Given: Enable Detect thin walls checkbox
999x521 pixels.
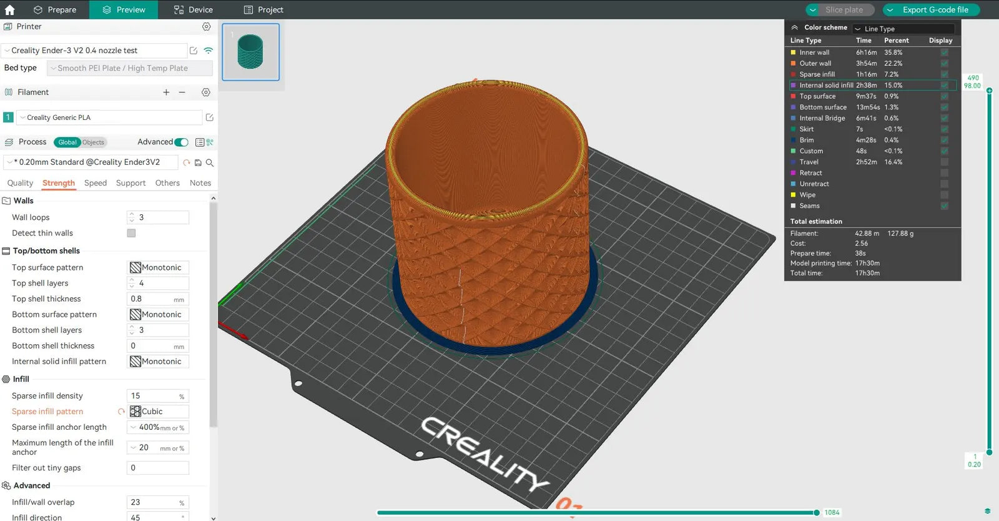Looking at the screenshot, I should (131, 233).
